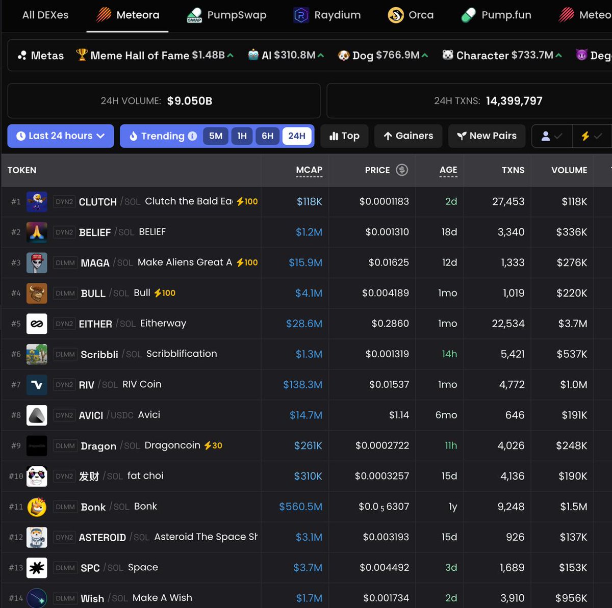
Task: Click the PumpSwap logo icon
Action: [194, 15]
